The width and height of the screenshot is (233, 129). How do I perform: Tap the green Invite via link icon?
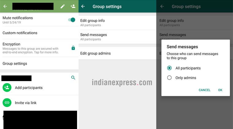7,103
